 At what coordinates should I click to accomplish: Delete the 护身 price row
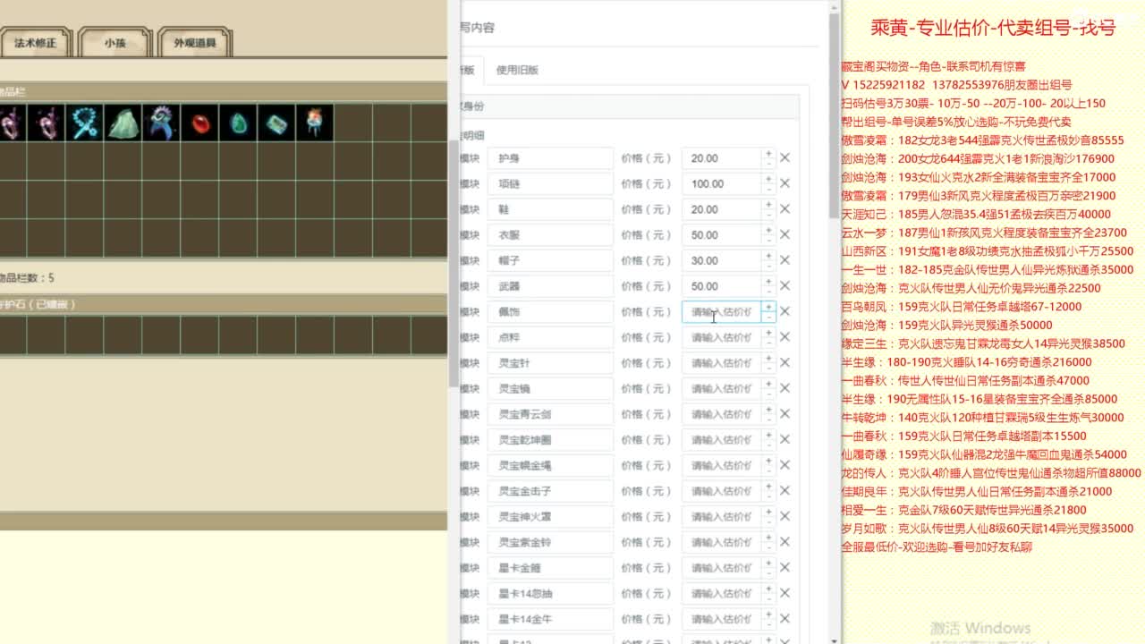(785, 157)
